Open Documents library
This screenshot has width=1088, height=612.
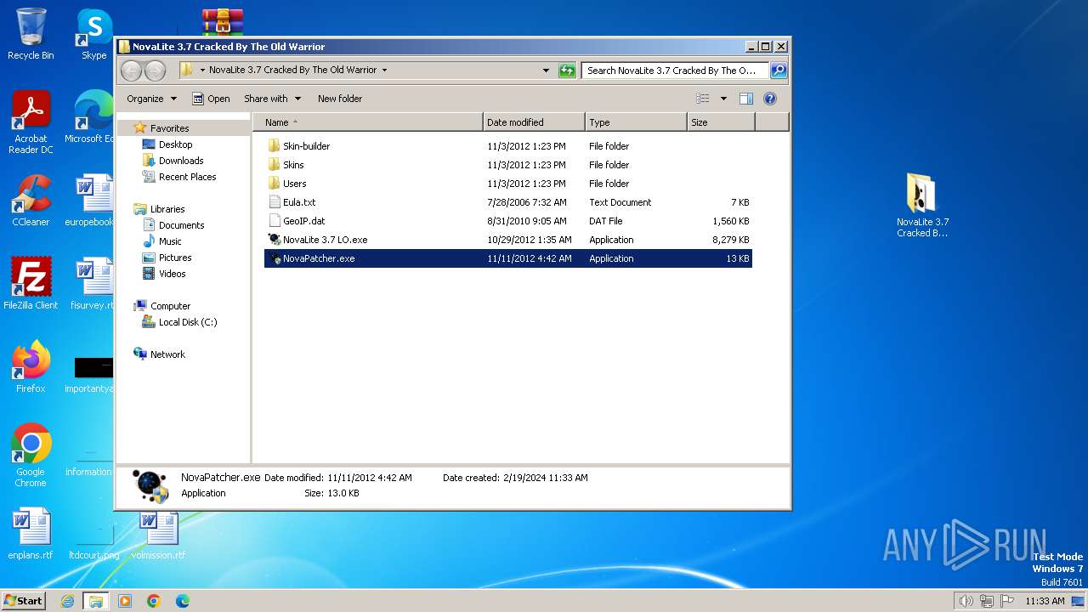(181, 225)
